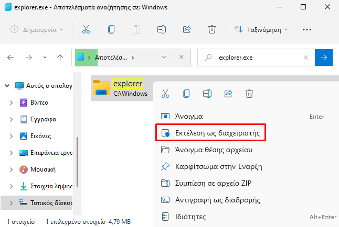This screenshot has height=227, width=339.
Task: Select Στοιχεία λήψης in navigation pane
Action: click(x=46, y=186)
